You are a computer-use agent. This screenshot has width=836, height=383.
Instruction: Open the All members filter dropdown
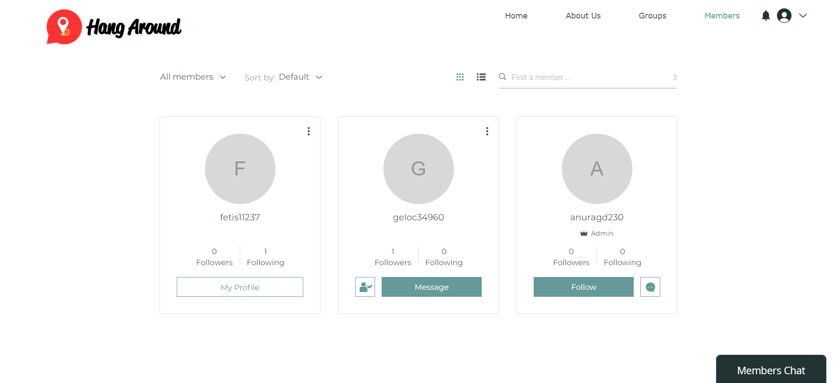pos(193,77)
